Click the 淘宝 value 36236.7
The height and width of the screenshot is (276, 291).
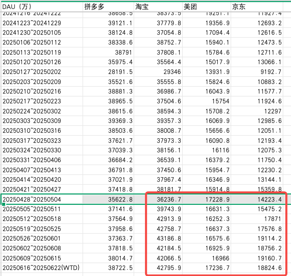[x=158, y=199]
